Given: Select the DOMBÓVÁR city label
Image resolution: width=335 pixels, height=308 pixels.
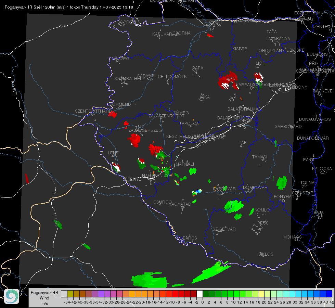Looking at the screenshot, I should pos(255,188).
